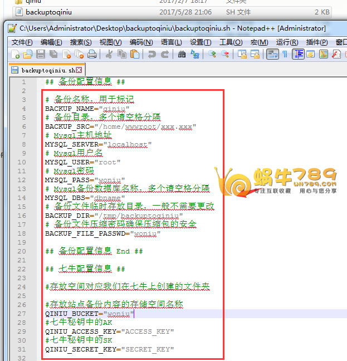Image resolution: width=347 pixels, height=361 pixels.
Task: Click the Cut scissors icon
Action: 109,54
